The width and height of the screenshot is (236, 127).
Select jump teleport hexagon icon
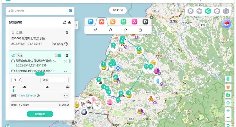click(x=226, y=11)
